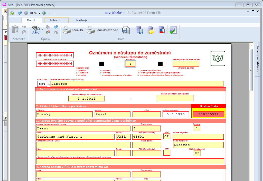Click the floppy disk save form icon
The width and height of the screenshot is (263, 181).
126,30
